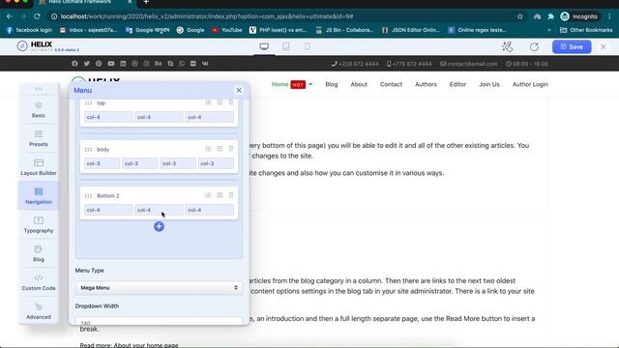619x348 pixels.
Task: Open the Join Us menu item
Action: coord(489,84)
